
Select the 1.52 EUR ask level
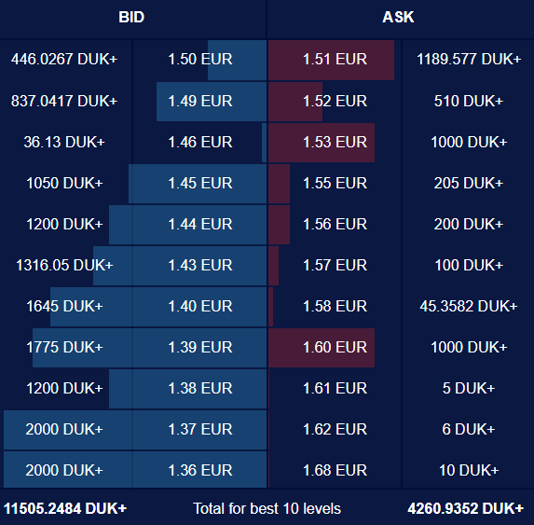pos(335,102)
